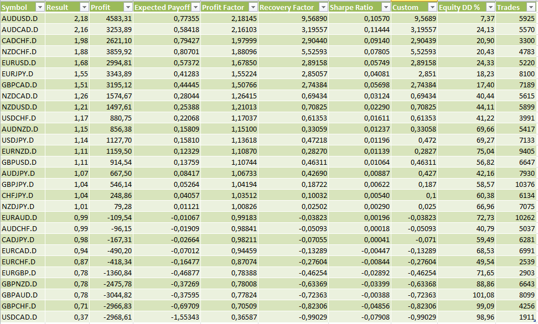Select profit value 4583,31
This screenshot has width=538, height=324.
pyautogui.click(x=111, y=18)
